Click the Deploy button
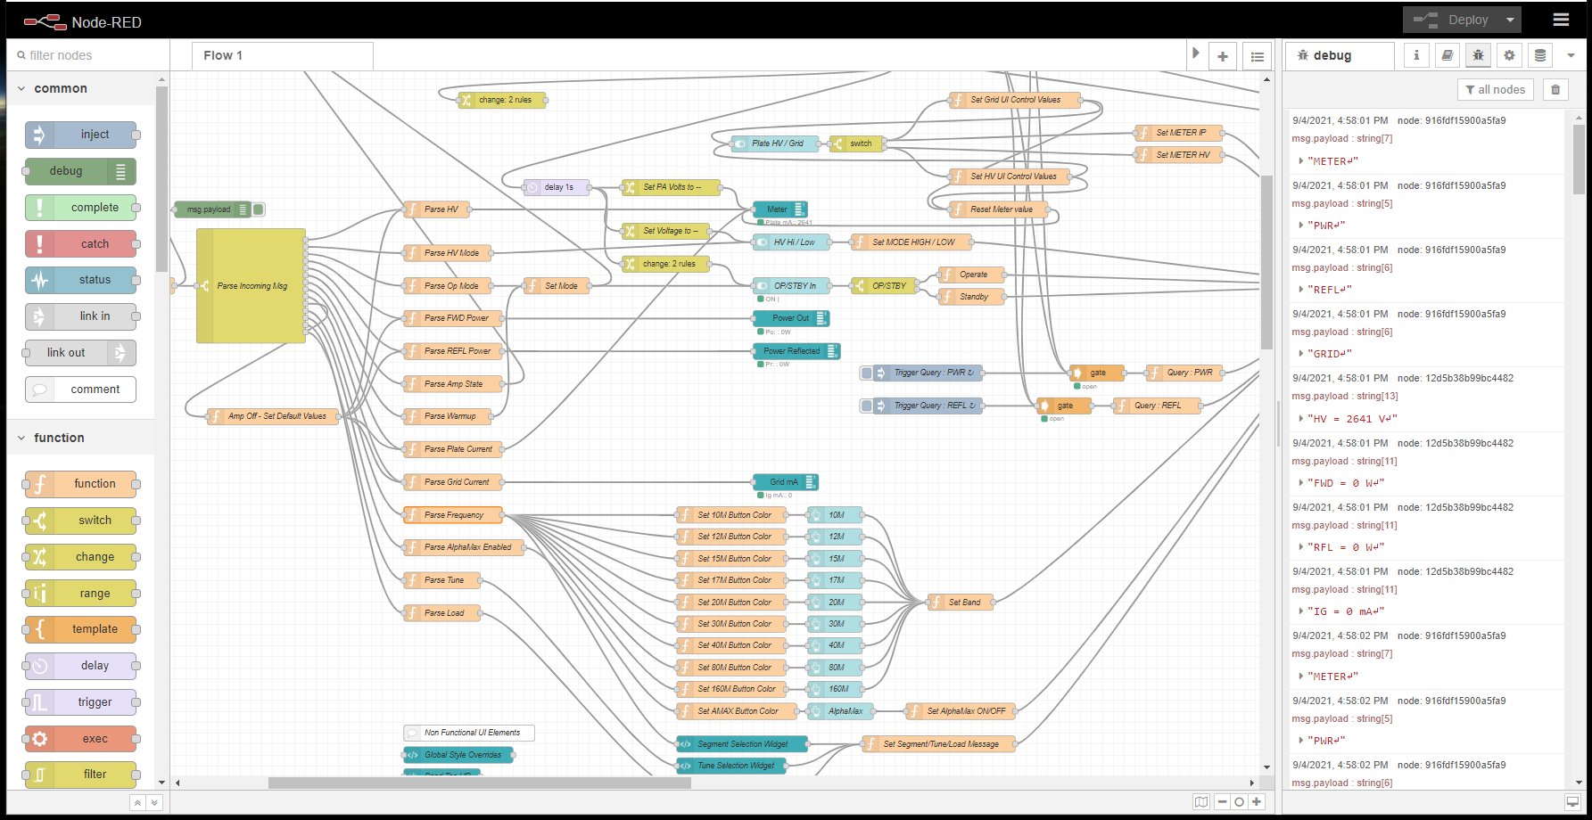Screen dimensions: 1592x820 pyautogui.click(x=1452, y=20)
